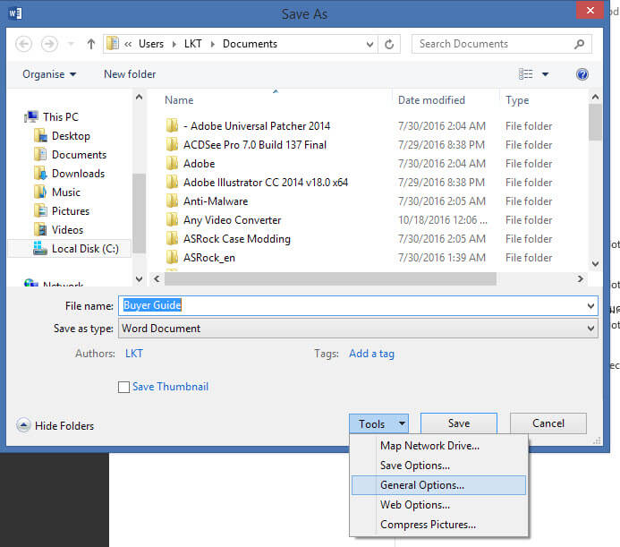
Task: Click the ACDSee Pro folder icon
Action: click(x=172, y=145)
